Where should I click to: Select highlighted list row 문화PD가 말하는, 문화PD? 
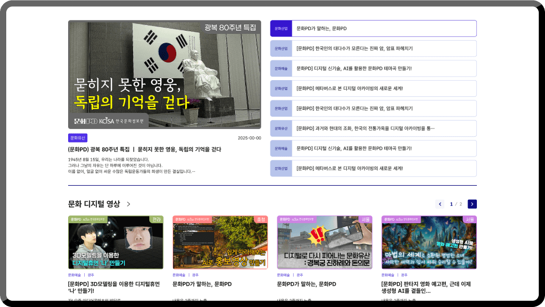click(x=373, y=29)
